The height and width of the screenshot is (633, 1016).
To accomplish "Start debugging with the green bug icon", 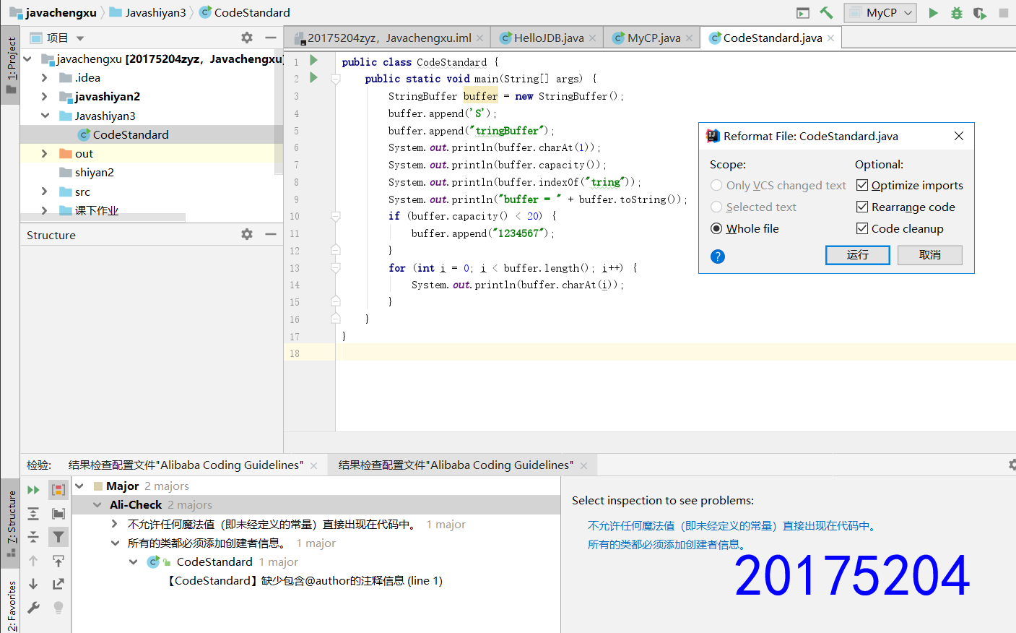I will tap(956, 13).
